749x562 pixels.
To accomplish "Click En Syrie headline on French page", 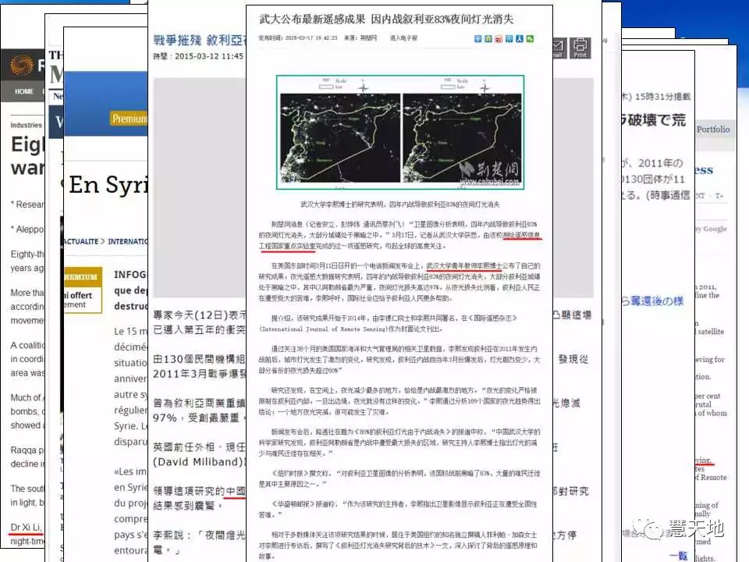I will [x=108, y=186].
